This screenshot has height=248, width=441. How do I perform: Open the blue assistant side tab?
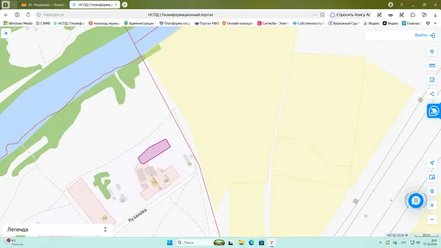pyautogui.click(x=434, y=111)
